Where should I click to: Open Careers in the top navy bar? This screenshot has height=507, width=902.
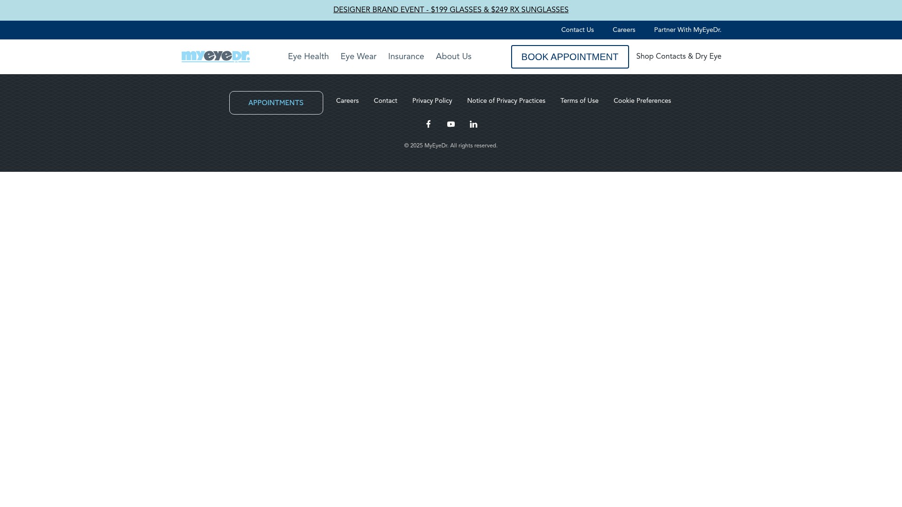click(x=624, y=30)
